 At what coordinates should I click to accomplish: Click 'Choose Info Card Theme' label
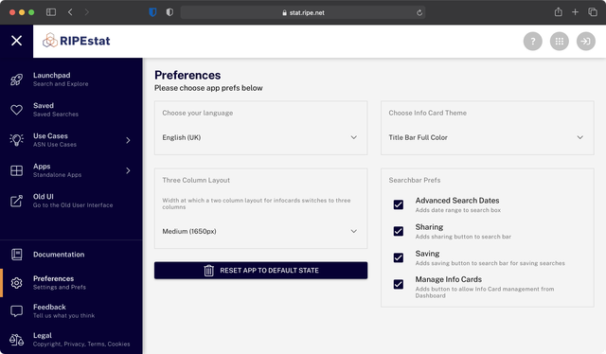coord(427,113)
